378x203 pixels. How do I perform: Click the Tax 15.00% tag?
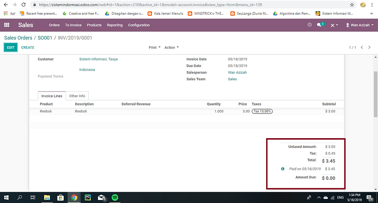click(x=262, y=111)
